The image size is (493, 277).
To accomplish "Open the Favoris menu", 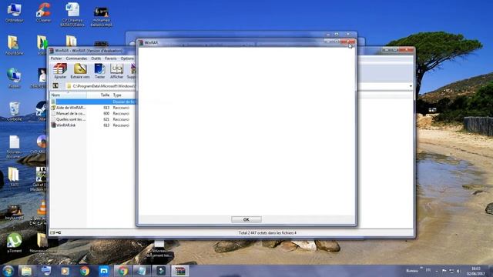I will coord(111,58).
